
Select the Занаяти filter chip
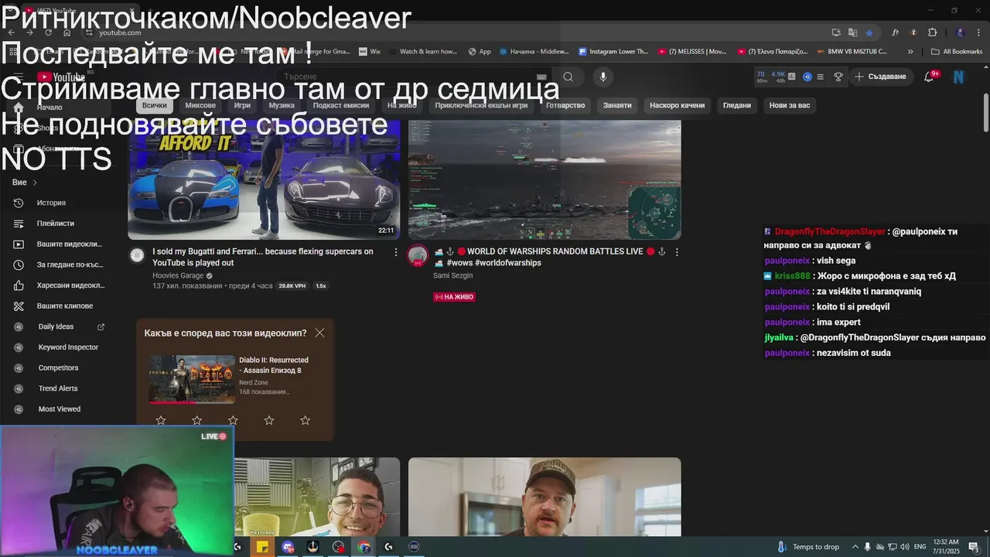point(617,105)
